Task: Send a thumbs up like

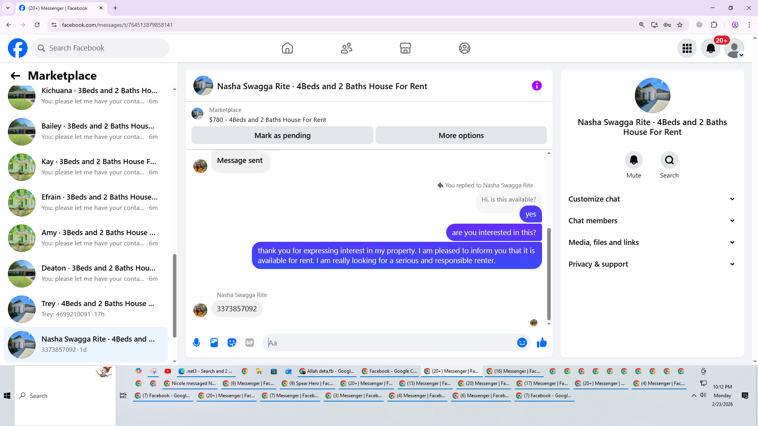Action: click(542, 343)
